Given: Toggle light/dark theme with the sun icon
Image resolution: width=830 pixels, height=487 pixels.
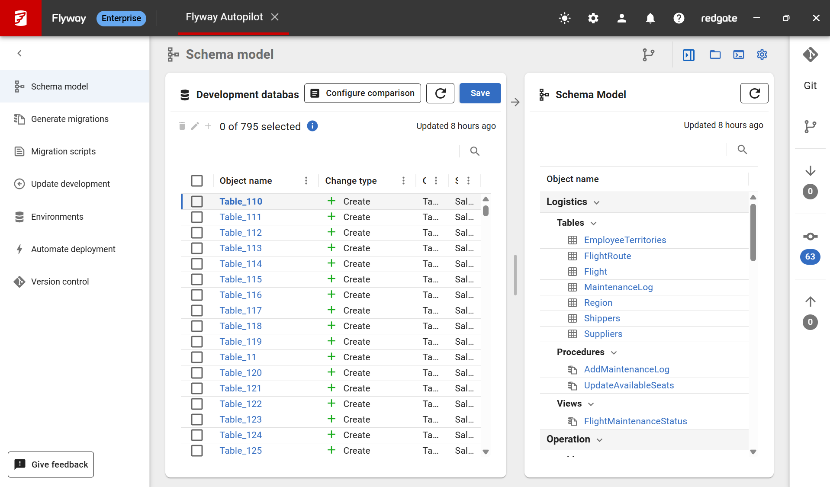Looking at the screenshot, I should (x=564, y=18).
